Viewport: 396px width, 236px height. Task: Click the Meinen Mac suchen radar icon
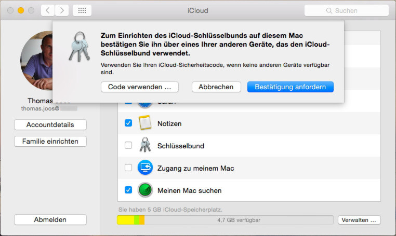145,190
